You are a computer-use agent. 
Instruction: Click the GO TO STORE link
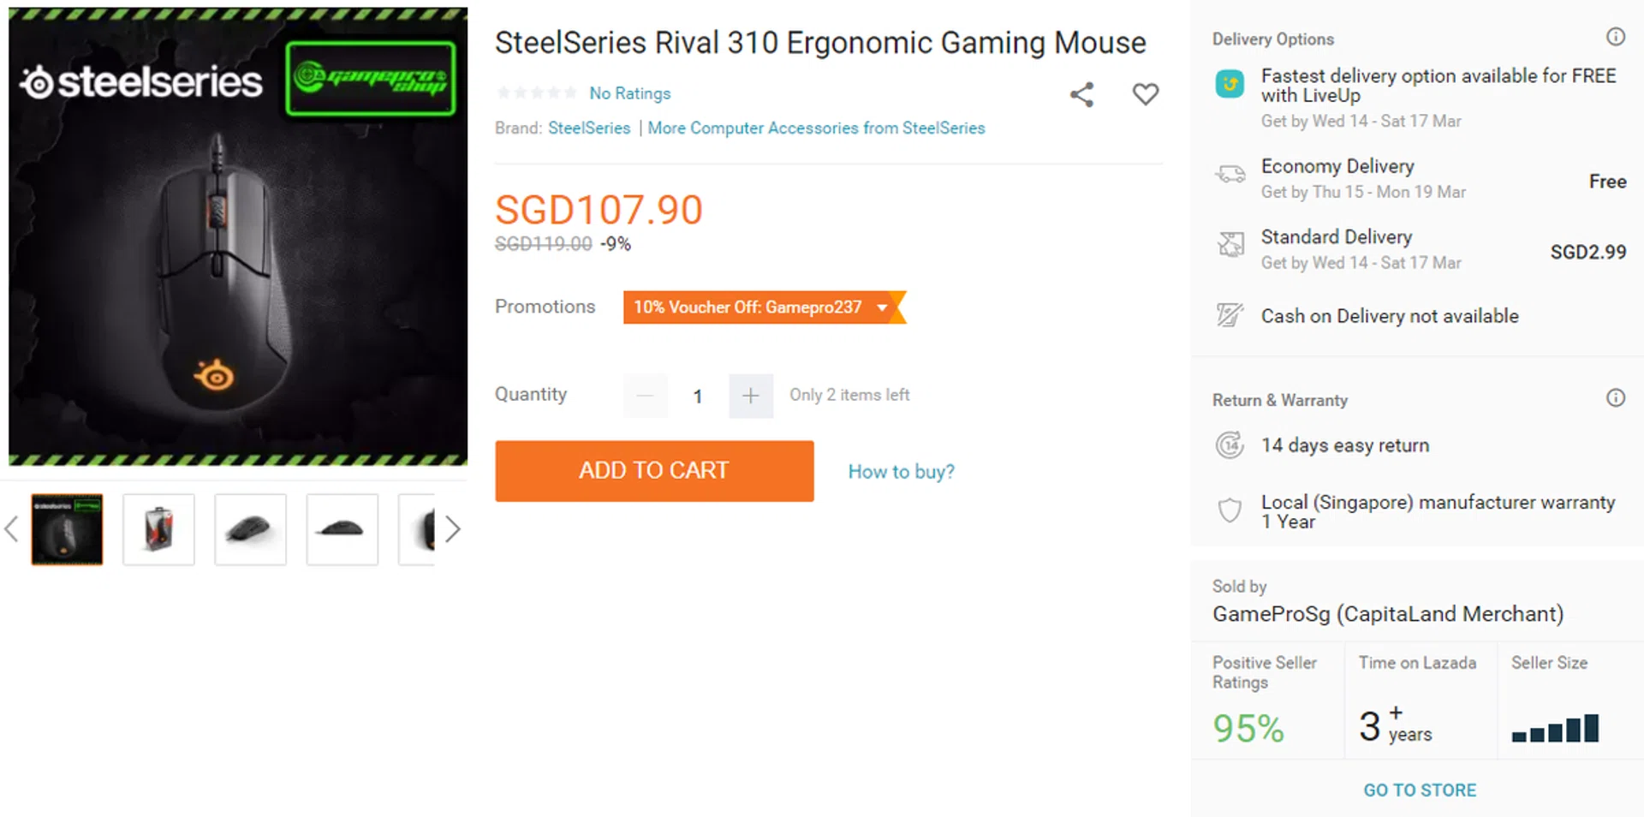(1420, 790)
